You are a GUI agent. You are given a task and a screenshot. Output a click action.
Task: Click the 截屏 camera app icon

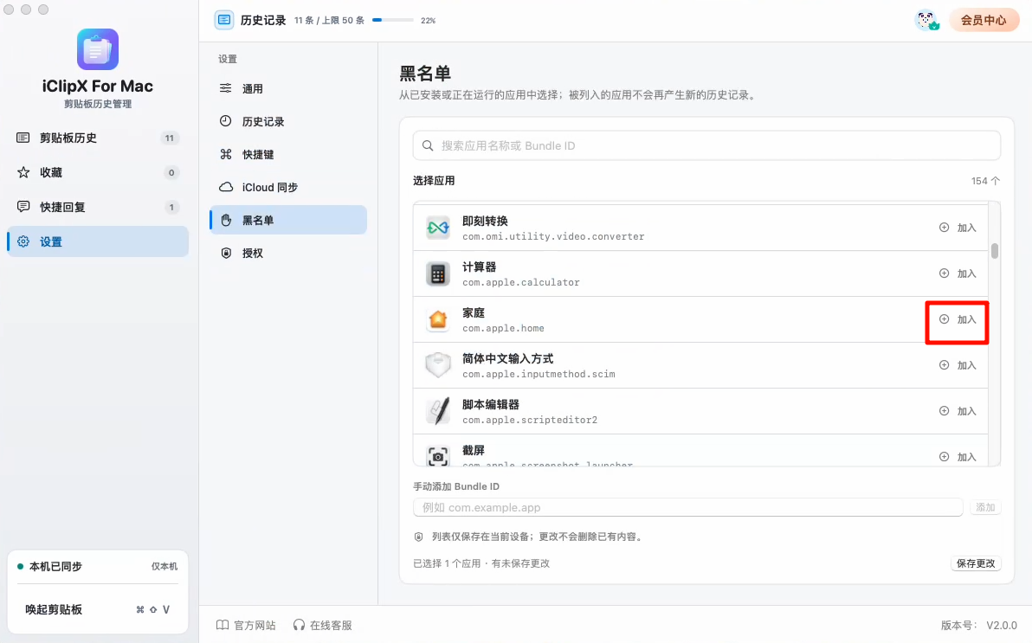[x=438, y=456]
